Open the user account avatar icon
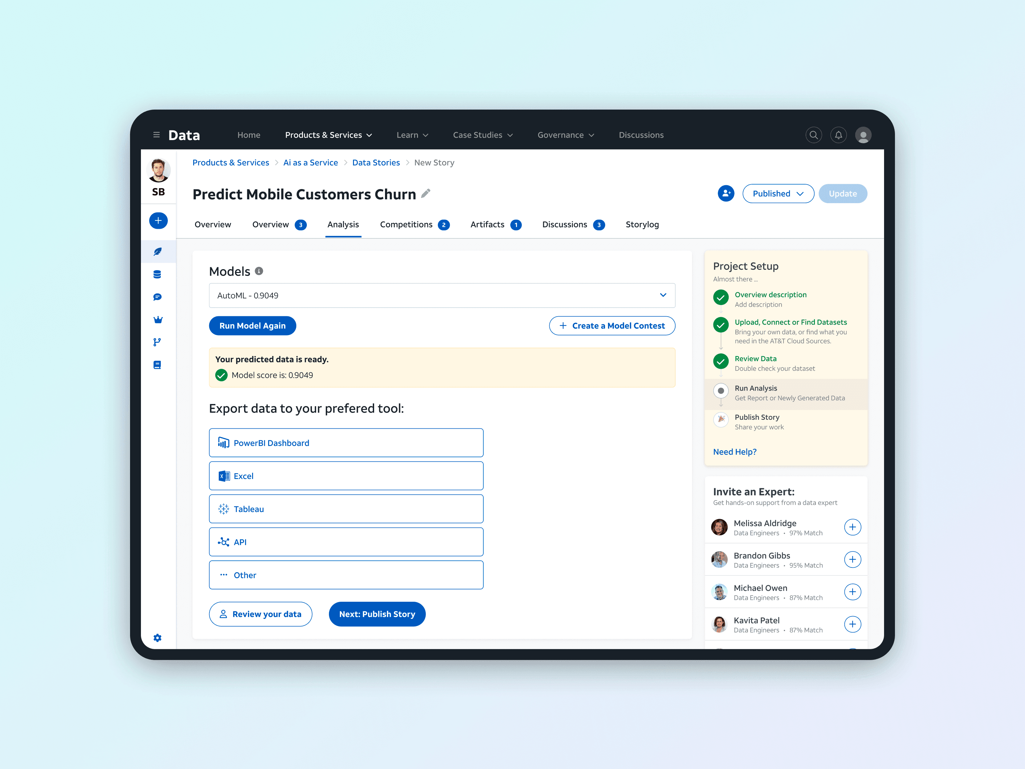The width and height of the screenshot is (1025, 769). tap(863, 135)
